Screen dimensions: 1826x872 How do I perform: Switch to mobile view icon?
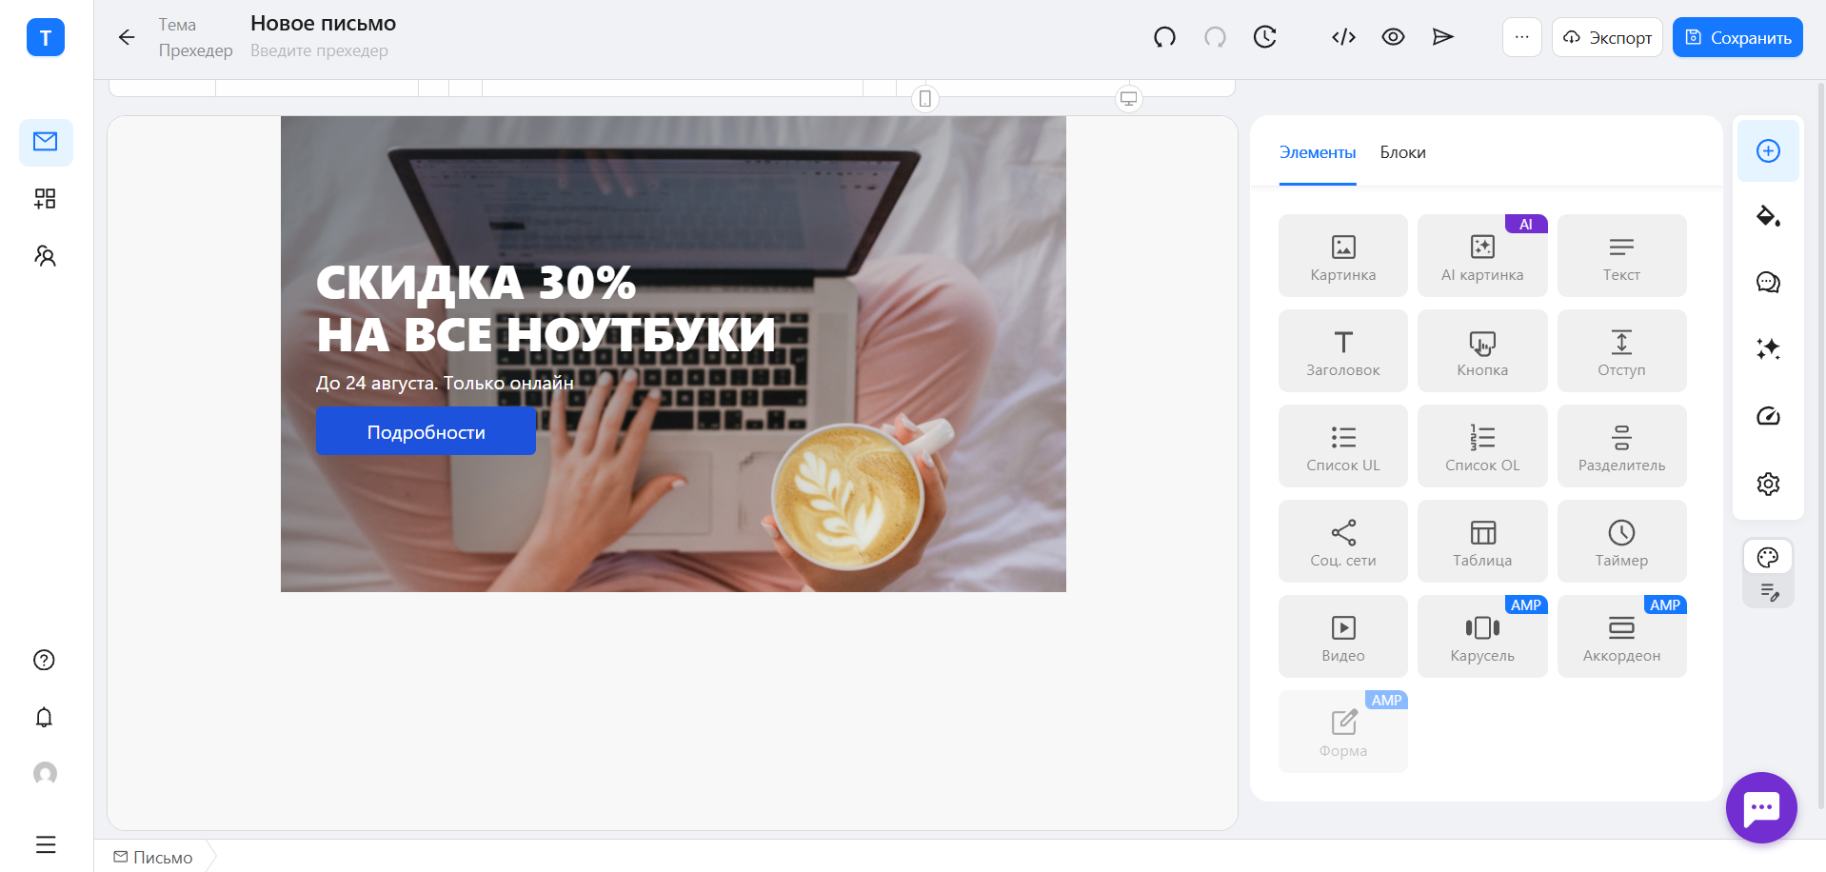pos(924,98)
